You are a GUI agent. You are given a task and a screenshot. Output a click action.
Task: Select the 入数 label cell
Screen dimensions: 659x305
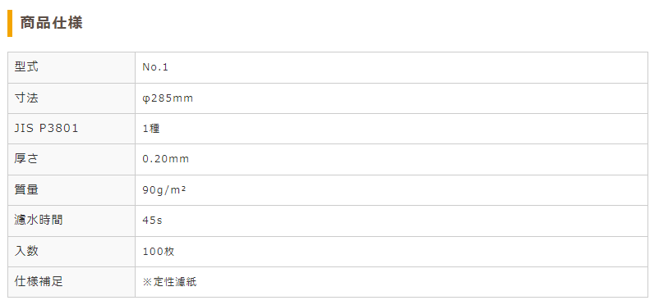(71, 252)
